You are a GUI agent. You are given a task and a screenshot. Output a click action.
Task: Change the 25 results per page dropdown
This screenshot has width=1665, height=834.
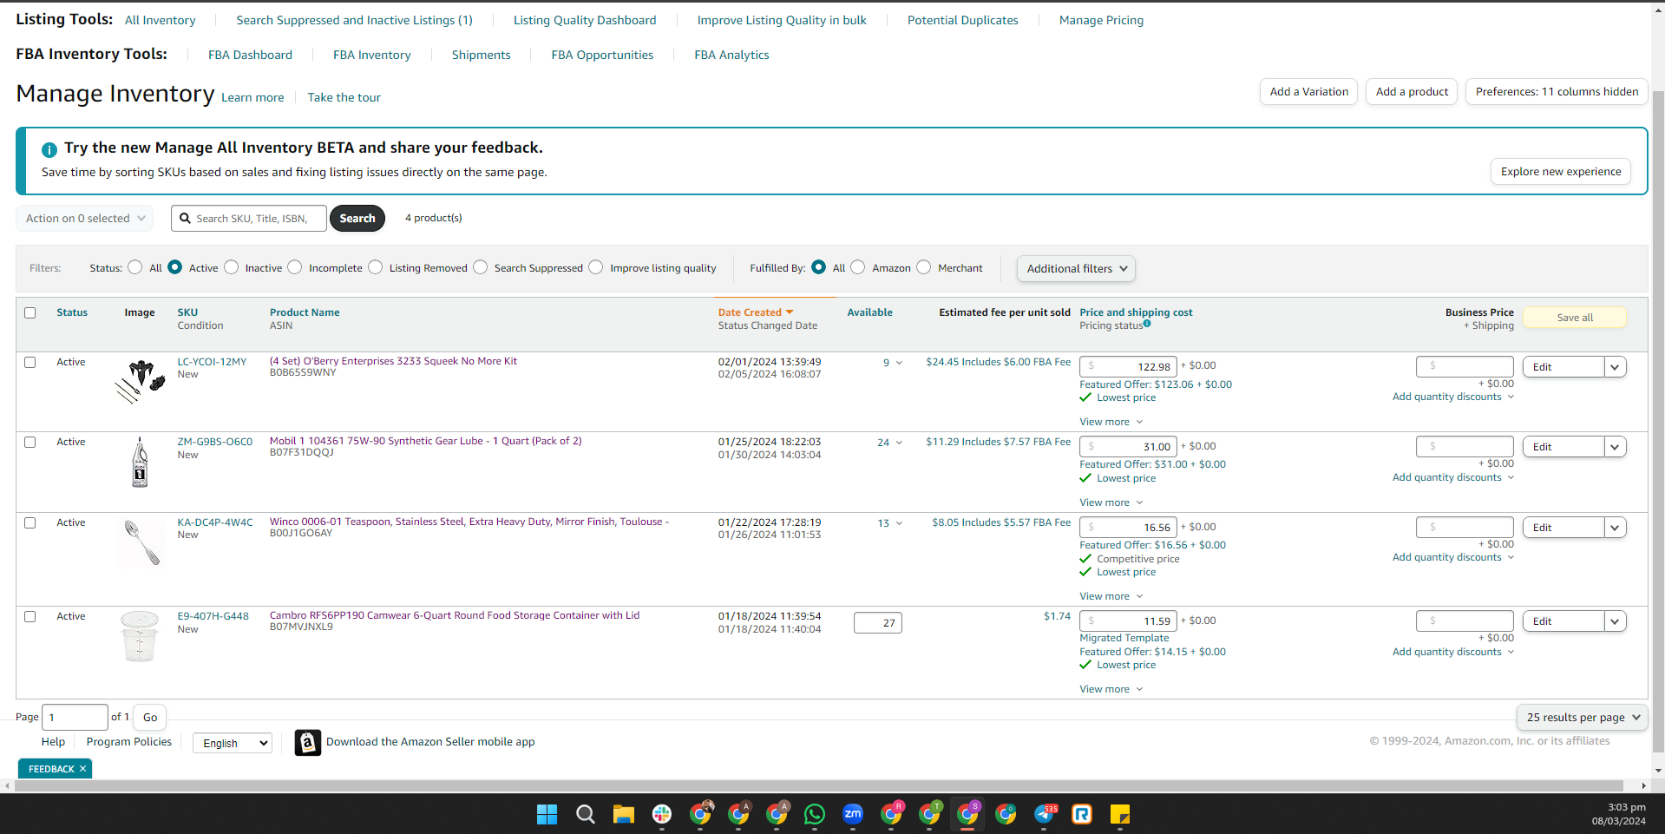point(1582,718)
